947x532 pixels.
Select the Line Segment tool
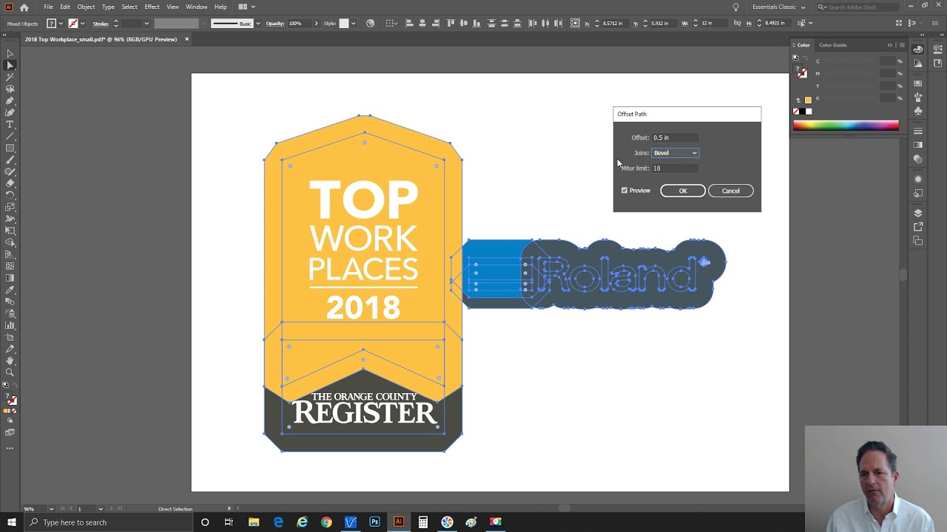pos(10,136)
